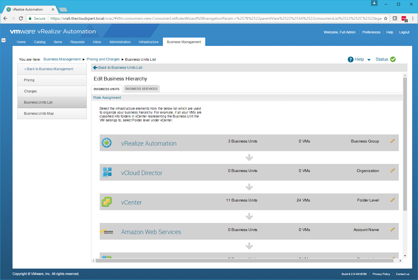This screenshot has height=280, width=418.
Task: Click the green Status checkmark icon
Action: [x=393, y=59]
